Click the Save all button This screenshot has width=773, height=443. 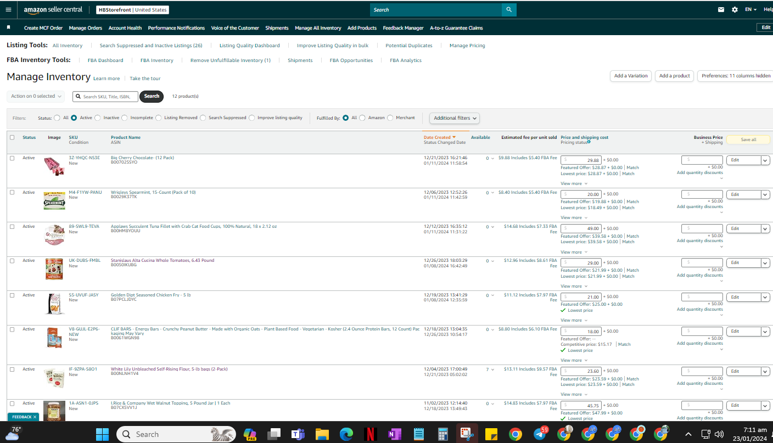click(x=748, y=139)
